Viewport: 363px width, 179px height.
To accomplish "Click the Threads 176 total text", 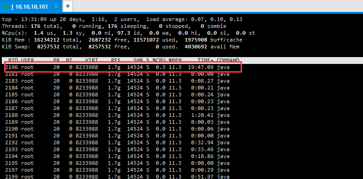I will pos(32,26).
